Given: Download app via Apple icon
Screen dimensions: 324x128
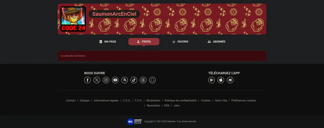Looking at the screenshot, I should click(221, 80).
